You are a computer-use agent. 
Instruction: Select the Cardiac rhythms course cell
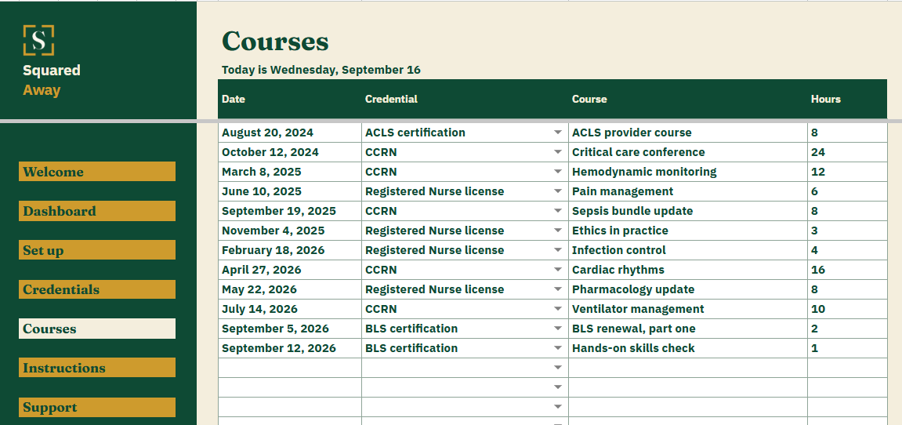point(688,270)
